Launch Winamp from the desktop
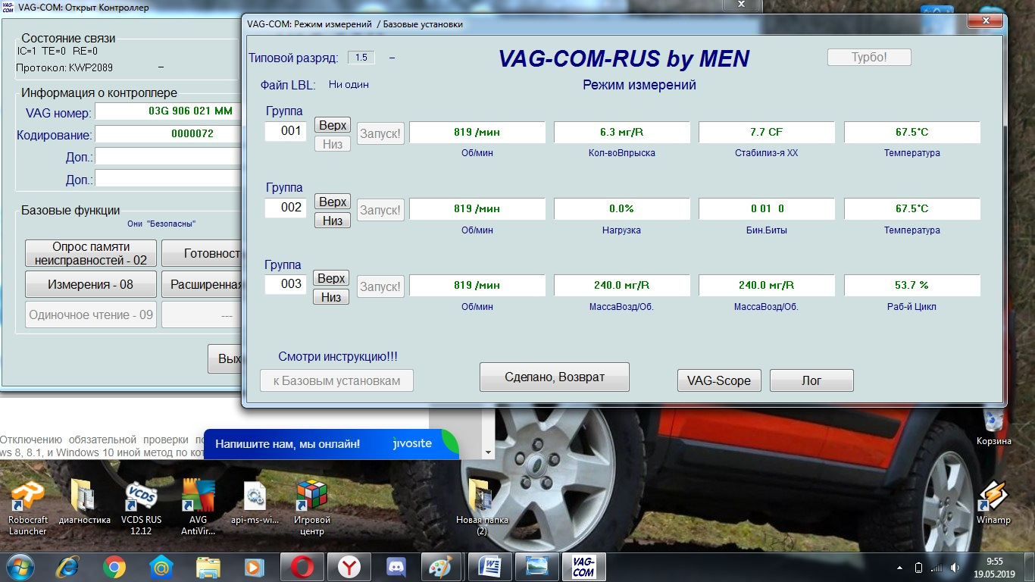 click(x=993, y=503)
